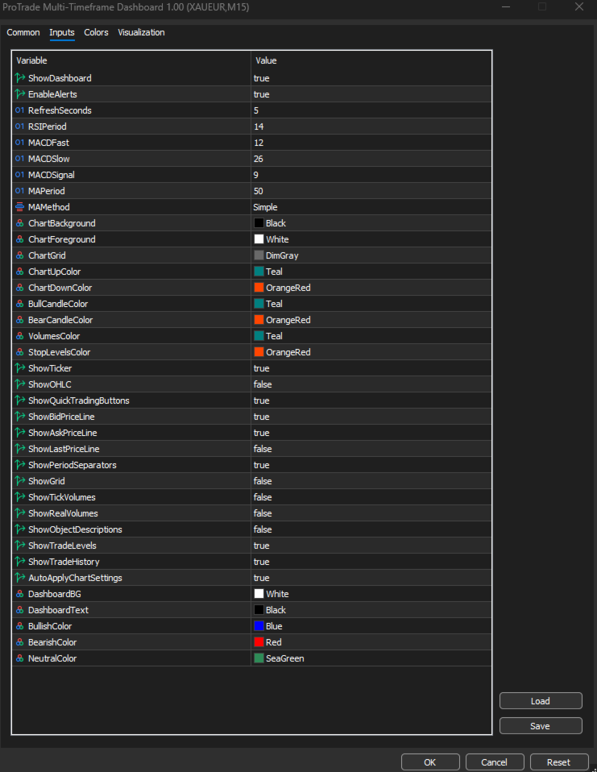The height and width of the screenshot is (772, 597).
Task: Click the integer icon beside MACDSignal
Action: 20,175
